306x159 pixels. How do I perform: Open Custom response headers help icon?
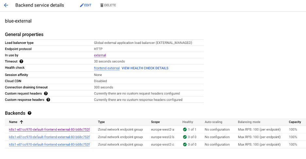pos(48,100)
